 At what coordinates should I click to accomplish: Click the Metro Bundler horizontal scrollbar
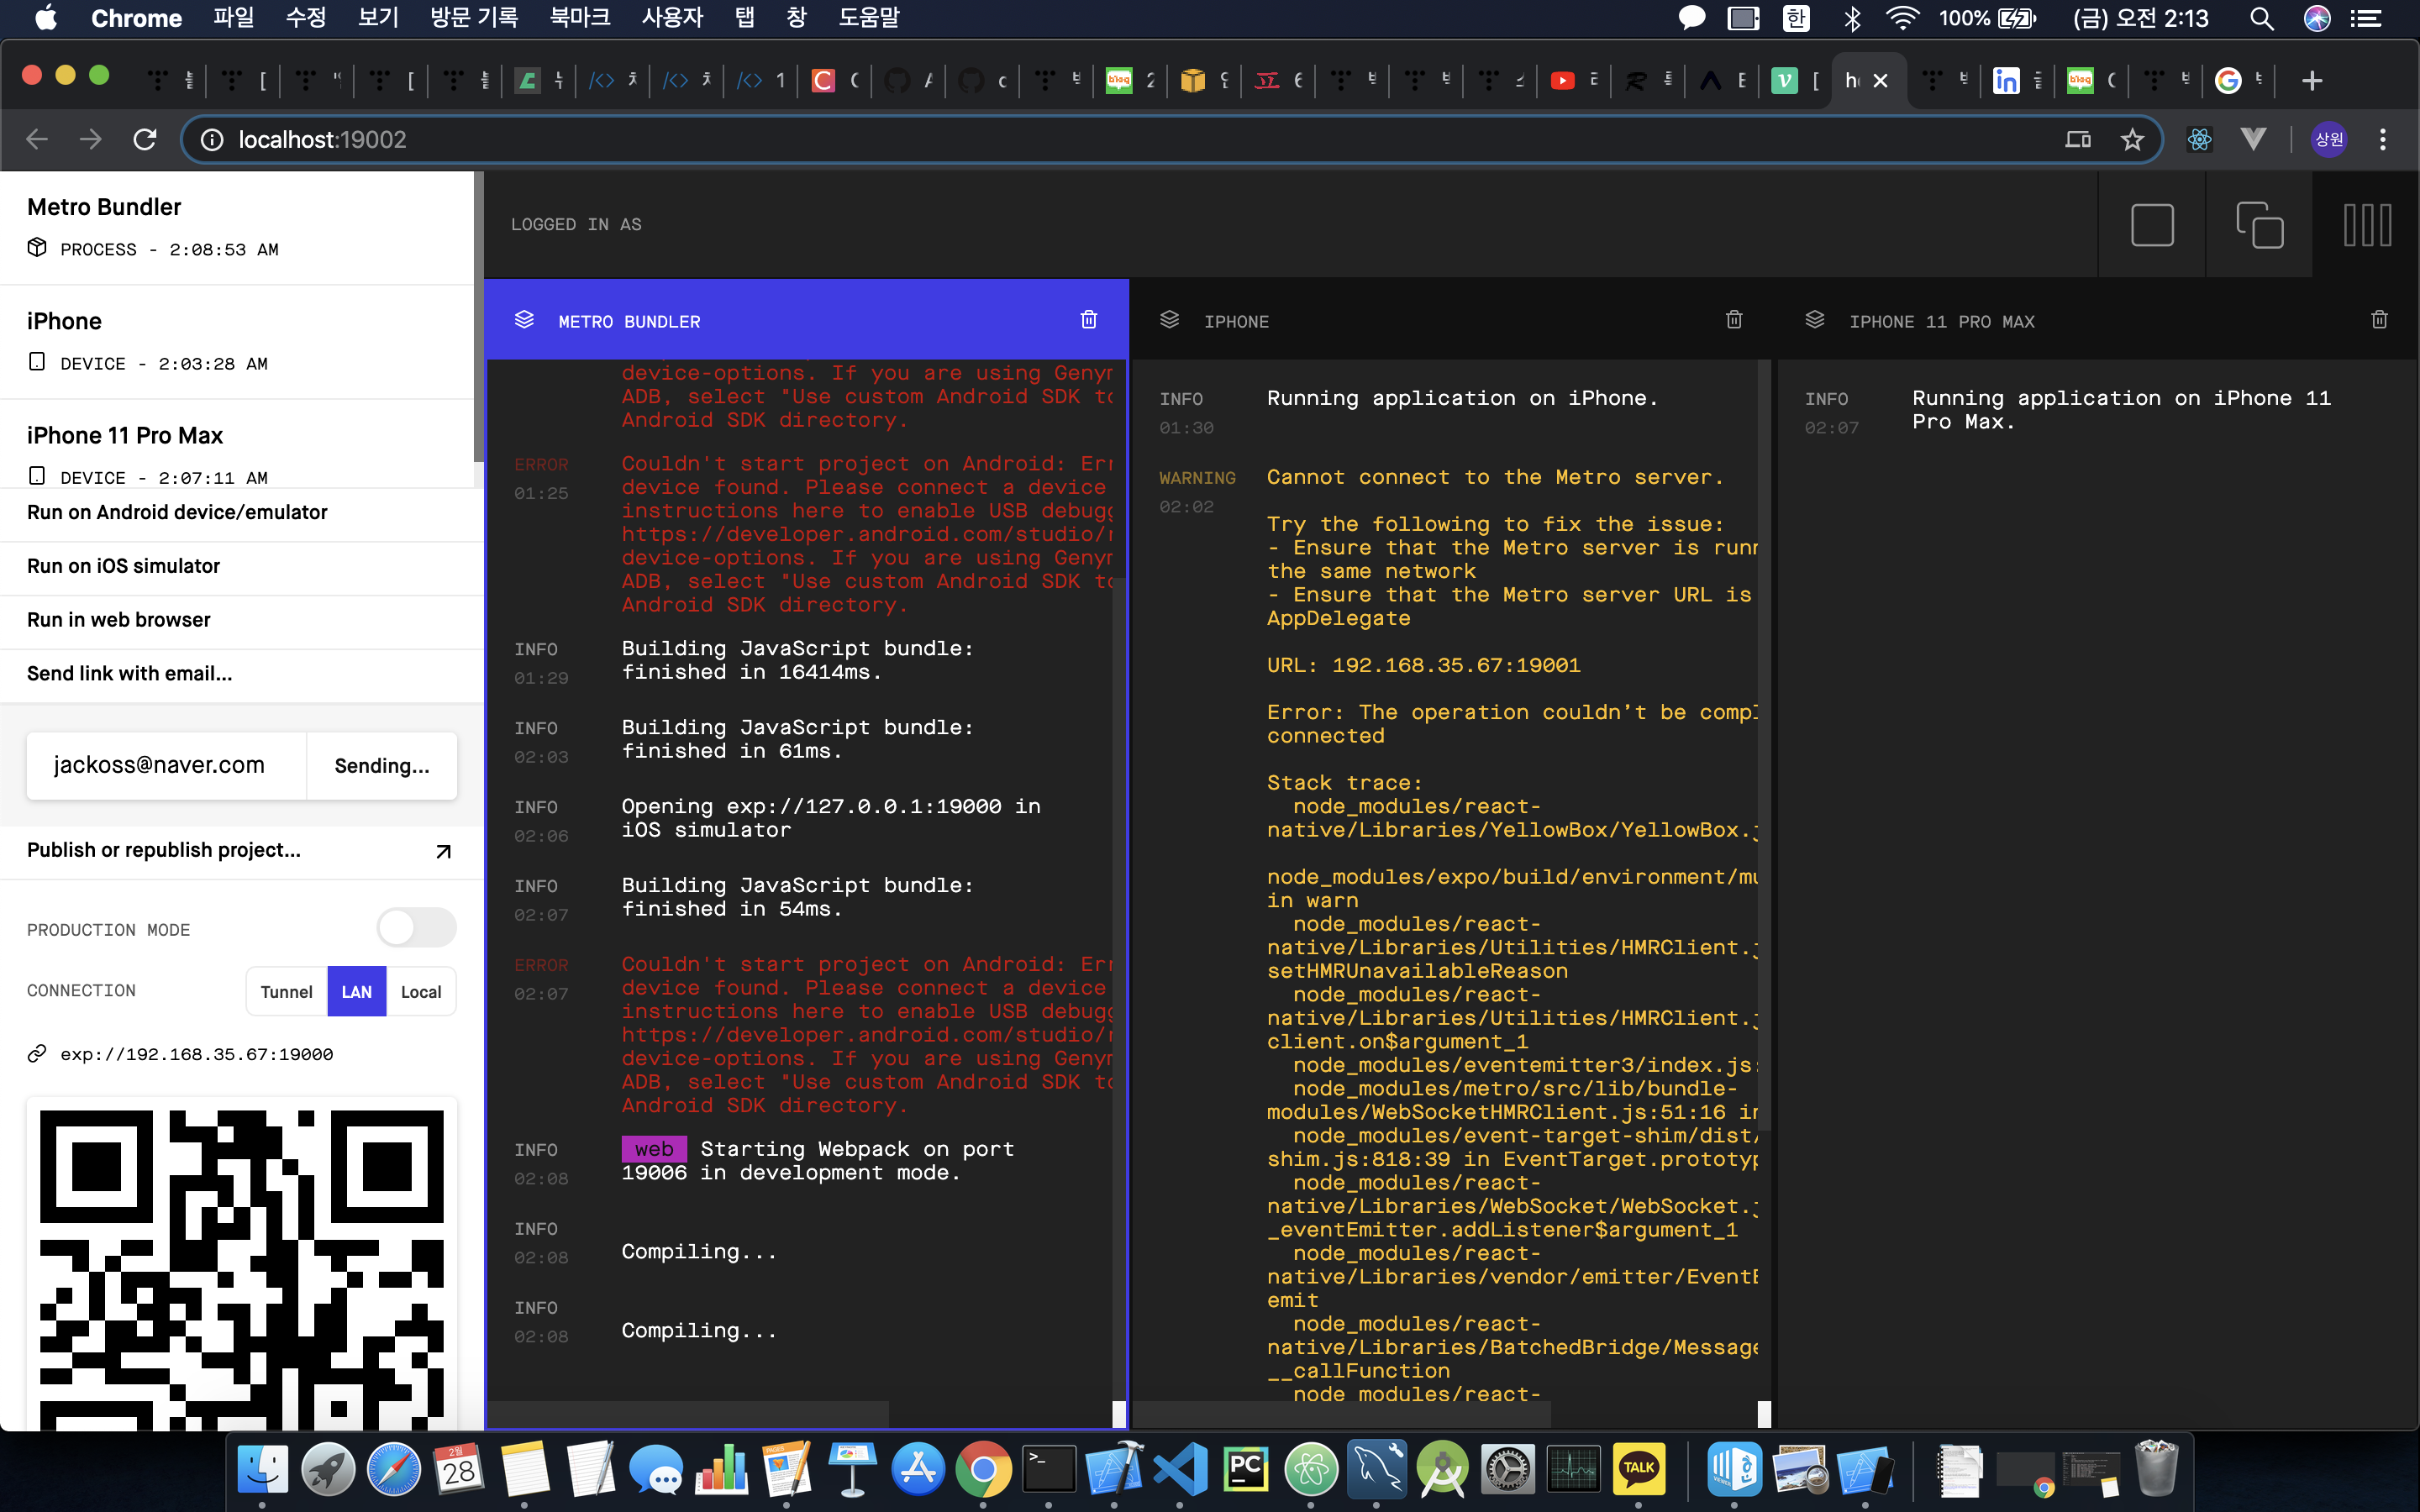pyautogui.click(x=690, y=1414)
